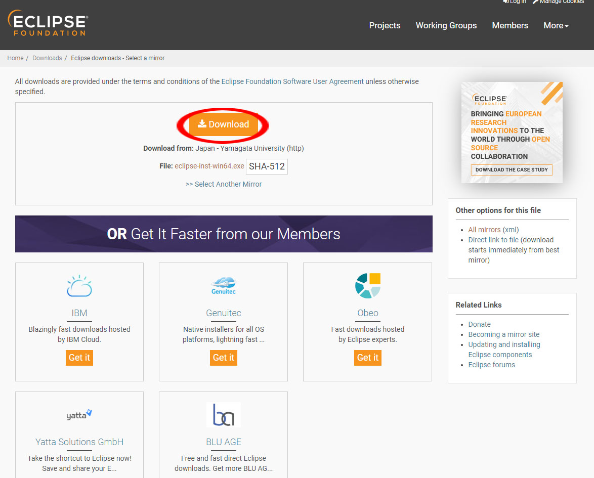Open the Donate link

click(479, 324)
